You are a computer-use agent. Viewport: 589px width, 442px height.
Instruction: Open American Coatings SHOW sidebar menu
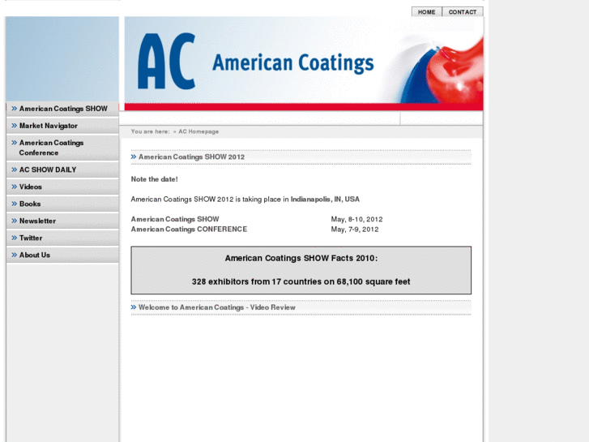[62, 109]
